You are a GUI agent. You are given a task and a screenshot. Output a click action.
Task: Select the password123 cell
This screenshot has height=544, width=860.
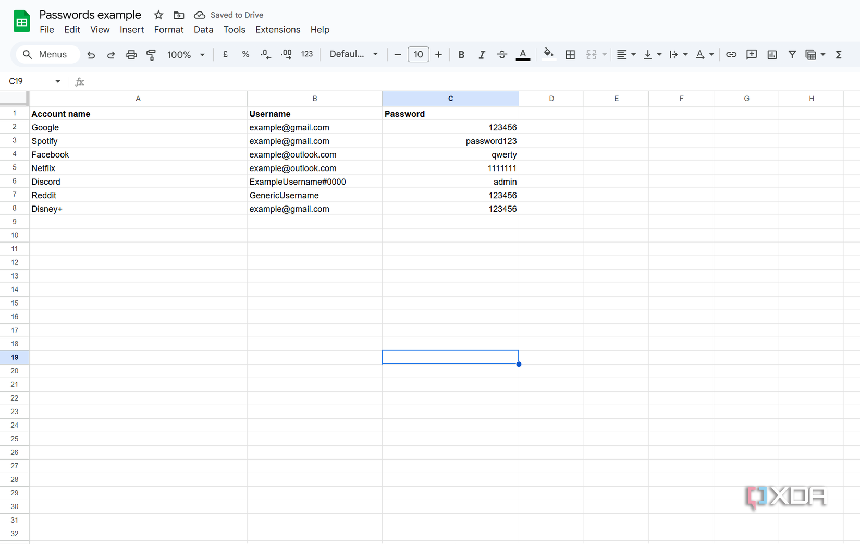450,141
